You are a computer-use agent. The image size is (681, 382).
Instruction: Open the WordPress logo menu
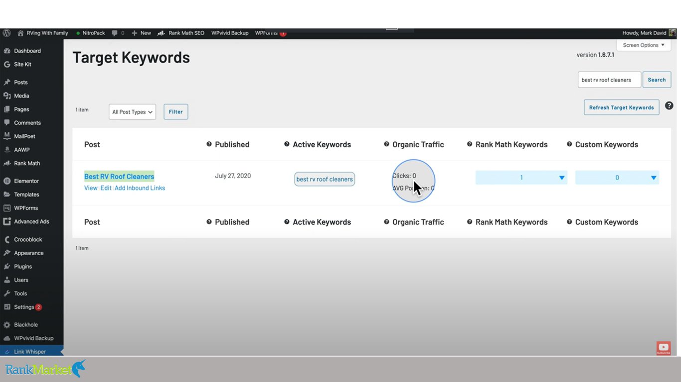(x=6, y=33)
